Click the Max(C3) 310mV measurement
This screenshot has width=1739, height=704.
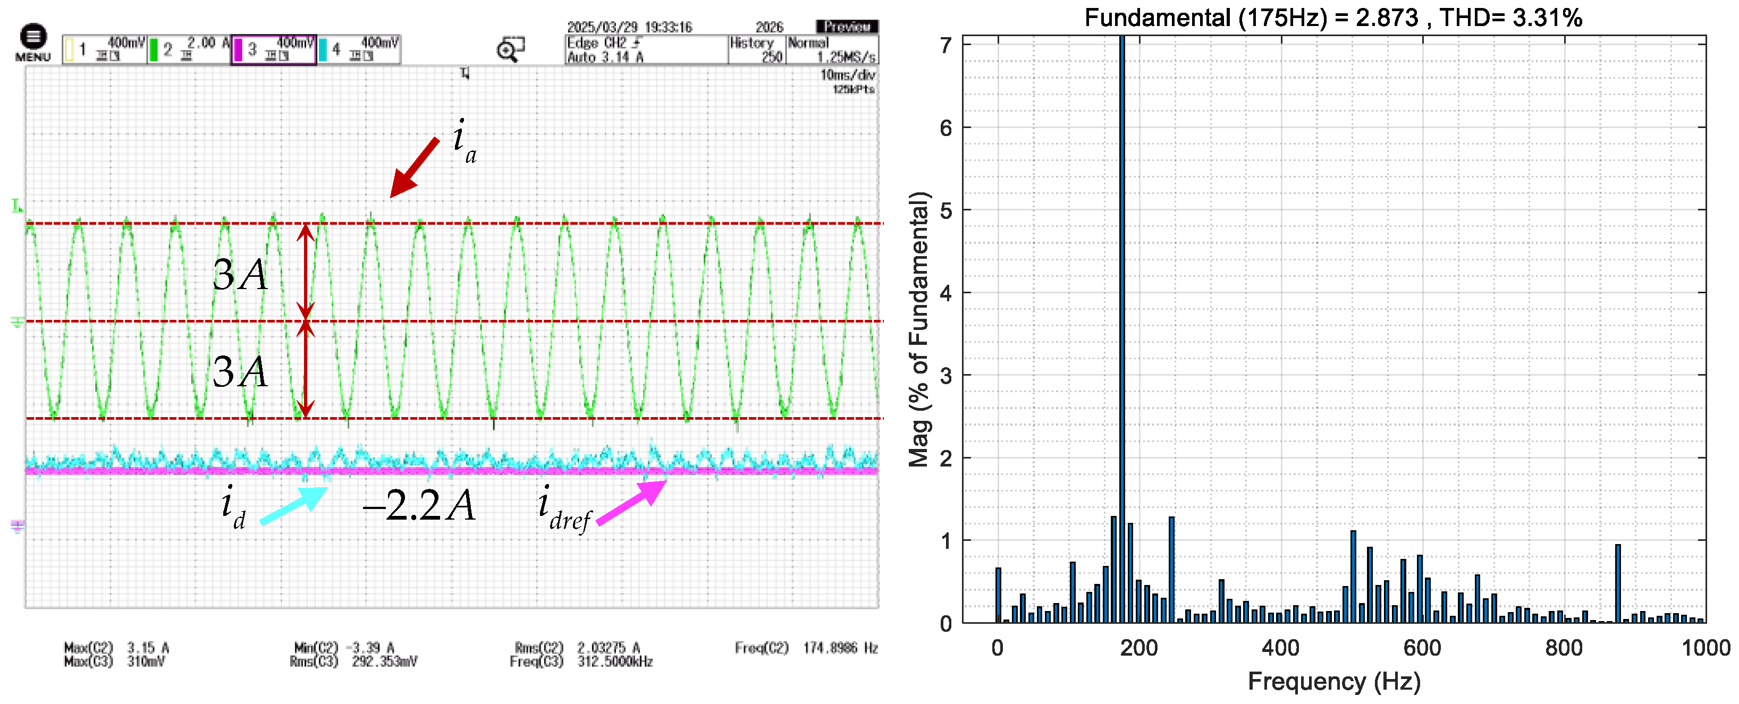(114, 661)
